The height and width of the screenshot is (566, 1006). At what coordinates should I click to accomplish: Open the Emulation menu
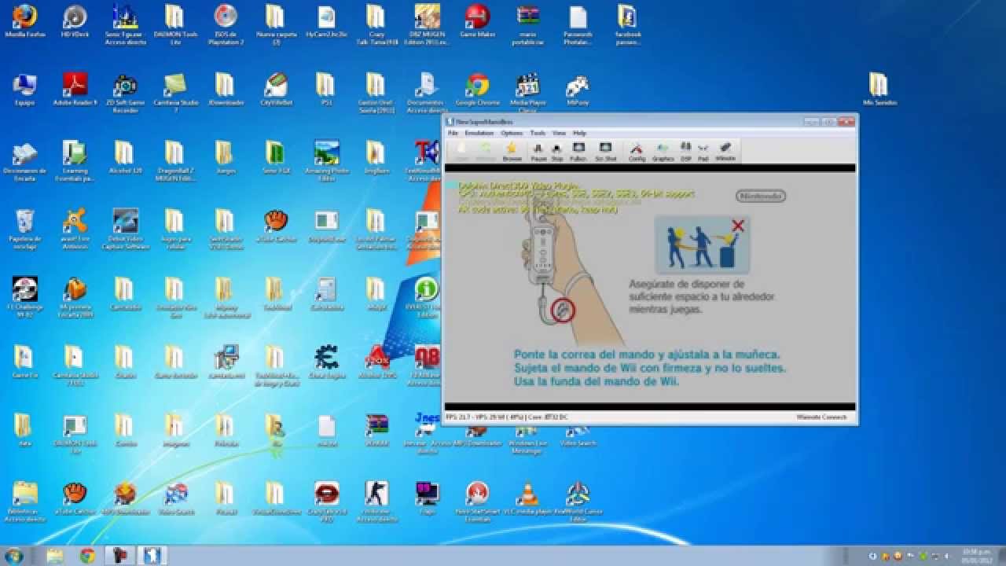479,133
